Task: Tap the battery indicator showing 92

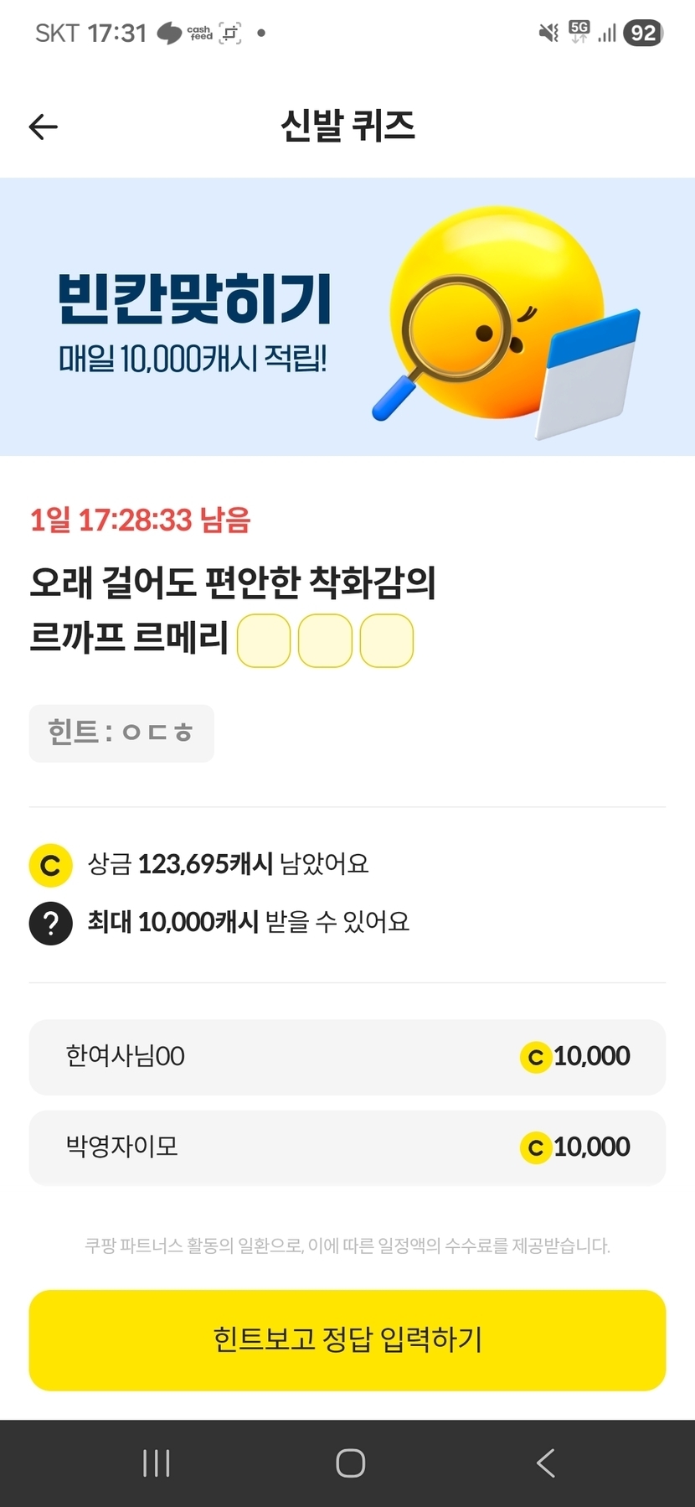Action: pyautogui.click(x=643, y=34)
